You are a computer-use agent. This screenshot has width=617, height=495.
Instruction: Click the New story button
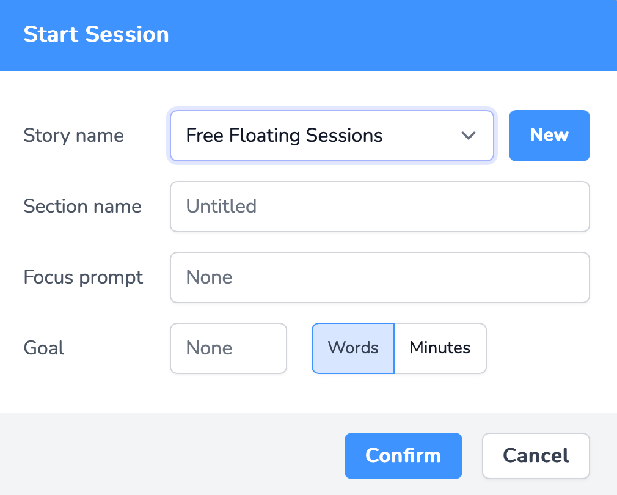tap(549, 136)
